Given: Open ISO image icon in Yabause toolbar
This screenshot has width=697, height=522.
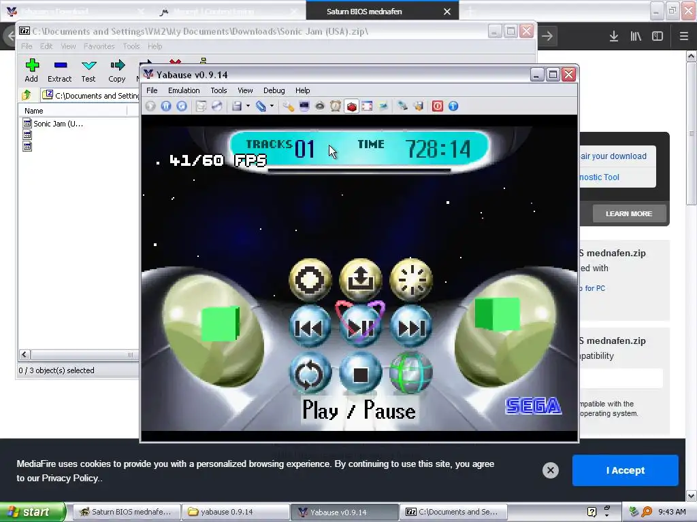Looking at the screenshot, I should pos(201,106).
